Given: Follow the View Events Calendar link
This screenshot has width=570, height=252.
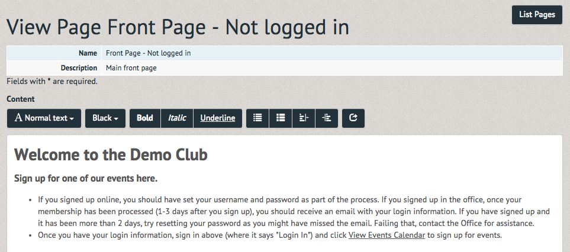Looking at the screenshot, I should click(x=387, y=235).
